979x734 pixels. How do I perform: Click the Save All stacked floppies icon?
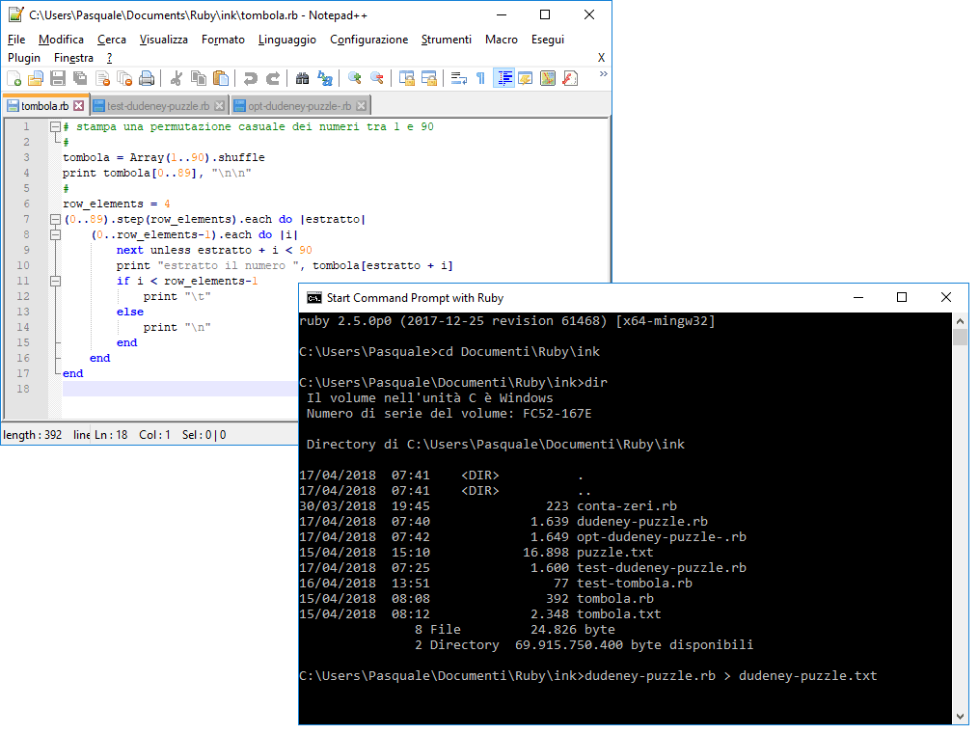click(81, 78)
